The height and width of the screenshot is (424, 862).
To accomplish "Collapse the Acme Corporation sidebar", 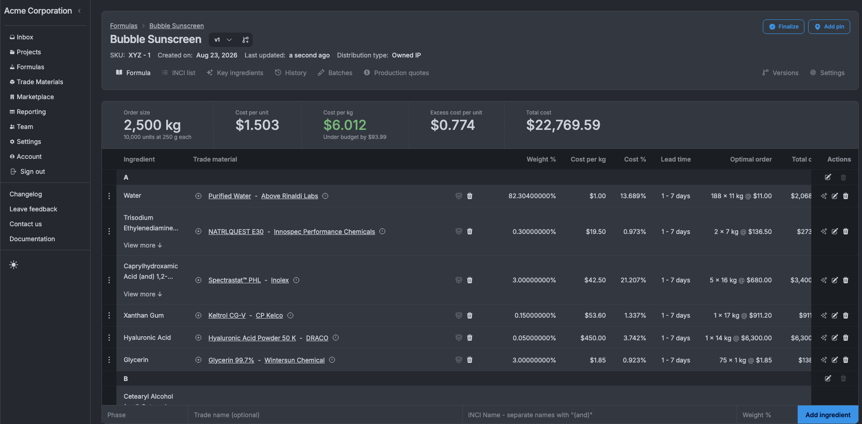I will [80, 11].
